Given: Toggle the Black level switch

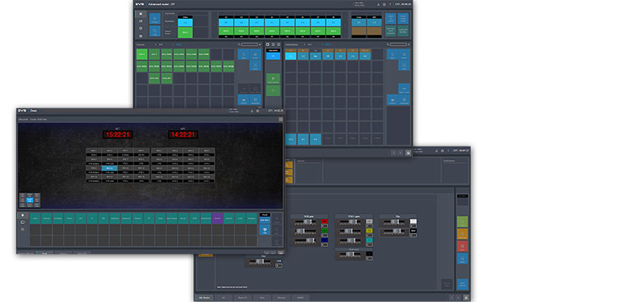Looking at the screenshot, I should pyautogui.click(x=369, y=259).
